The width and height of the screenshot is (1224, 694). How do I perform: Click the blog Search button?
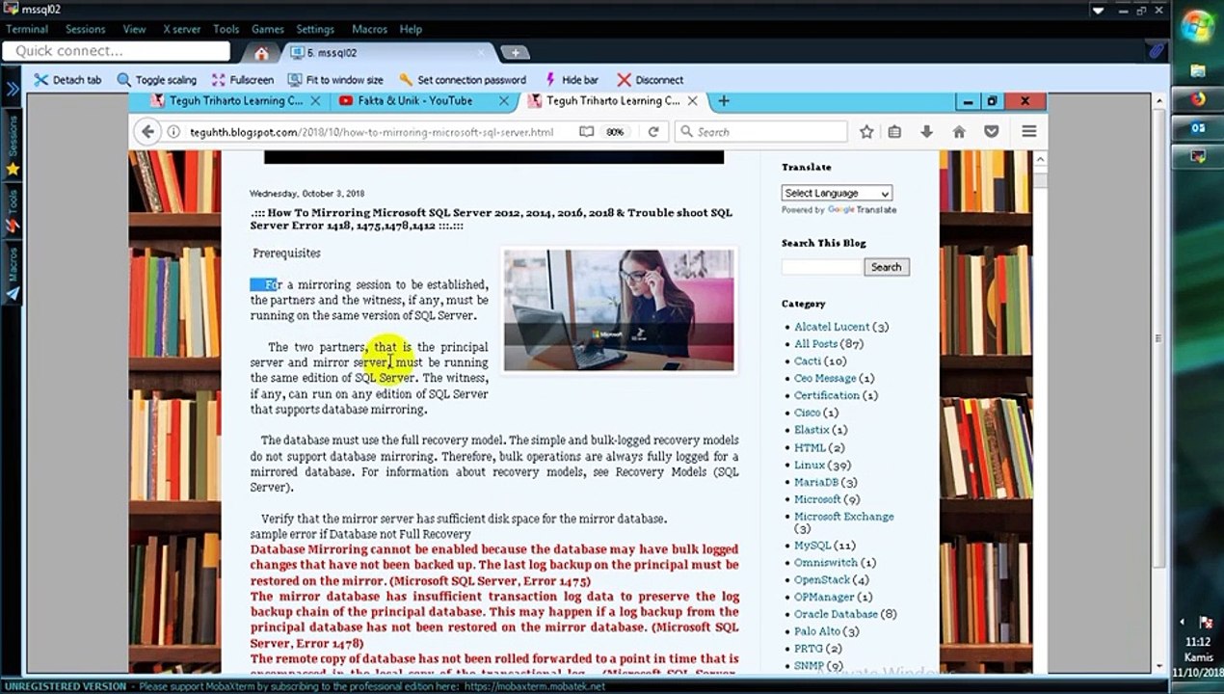[886, 267]
